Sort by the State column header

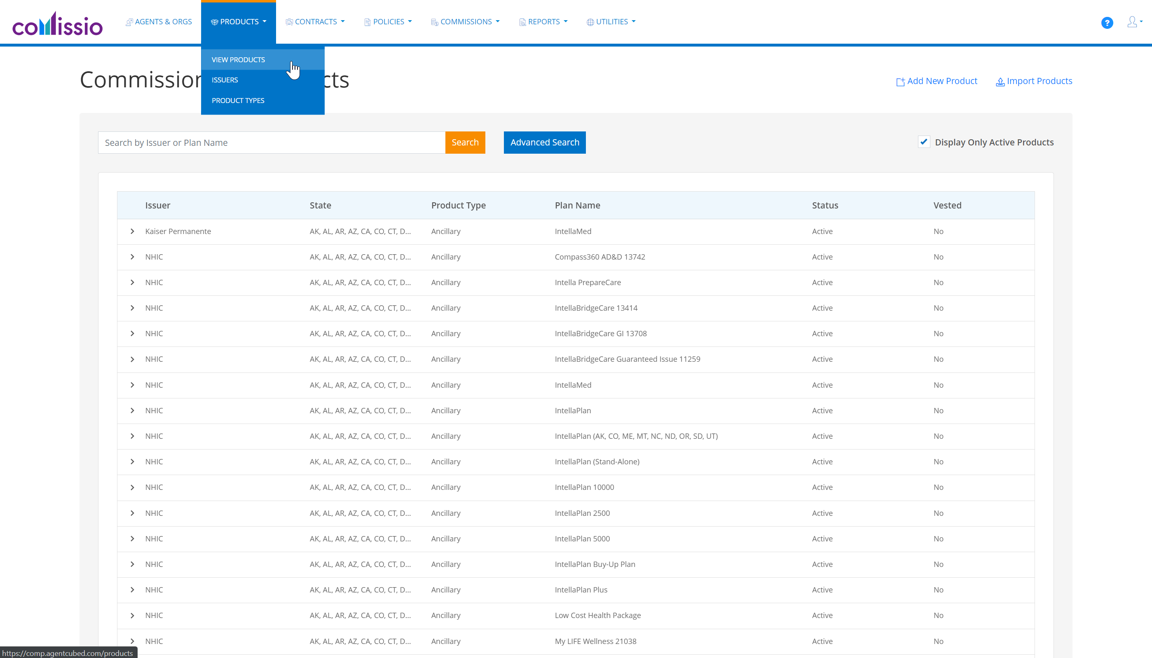[320, 205]
